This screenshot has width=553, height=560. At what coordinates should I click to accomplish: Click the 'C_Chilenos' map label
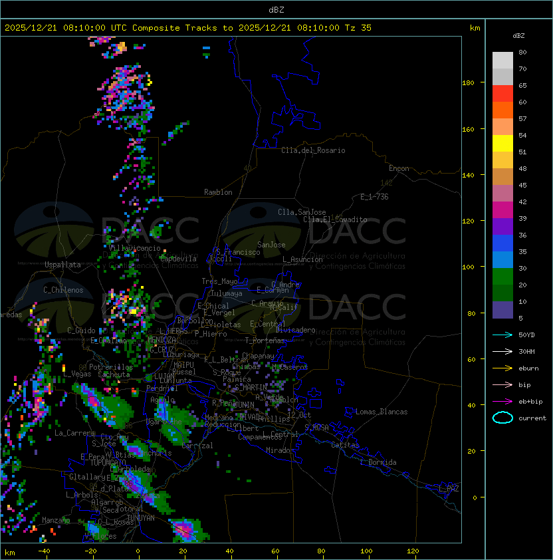tap(63, 290)
